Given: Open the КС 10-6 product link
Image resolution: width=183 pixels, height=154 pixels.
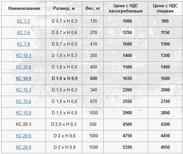Looking at the screenshot, I should (x=24, y=67).
